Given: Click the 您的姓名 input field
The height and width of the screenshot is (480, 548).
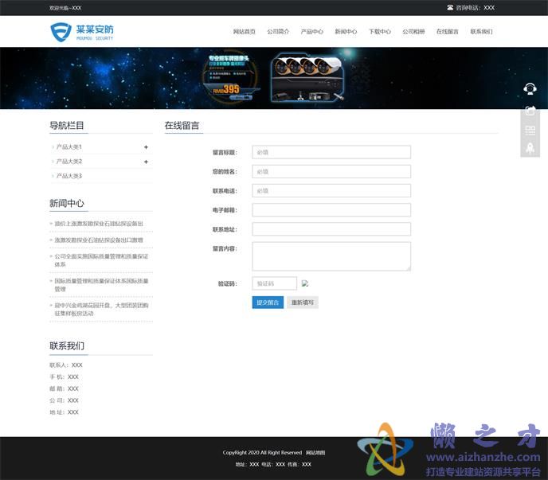Looking at the screenshot, I should [331, 171].
